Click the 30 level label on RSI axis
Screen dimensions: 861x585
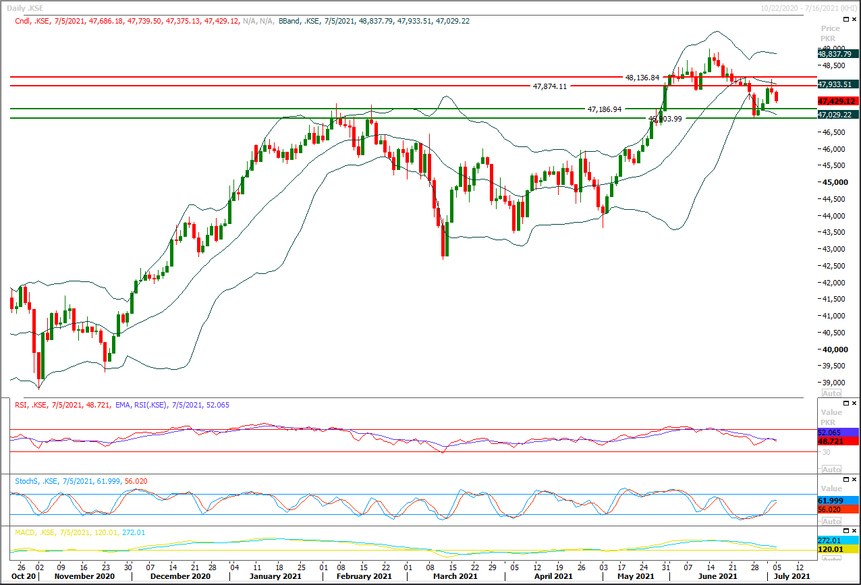[827, 452]
